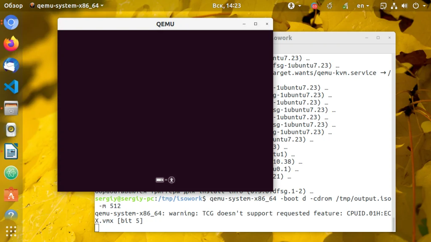Open the accessibility menu in top bar
Screen dimensions: 431x242
[294, 5]
